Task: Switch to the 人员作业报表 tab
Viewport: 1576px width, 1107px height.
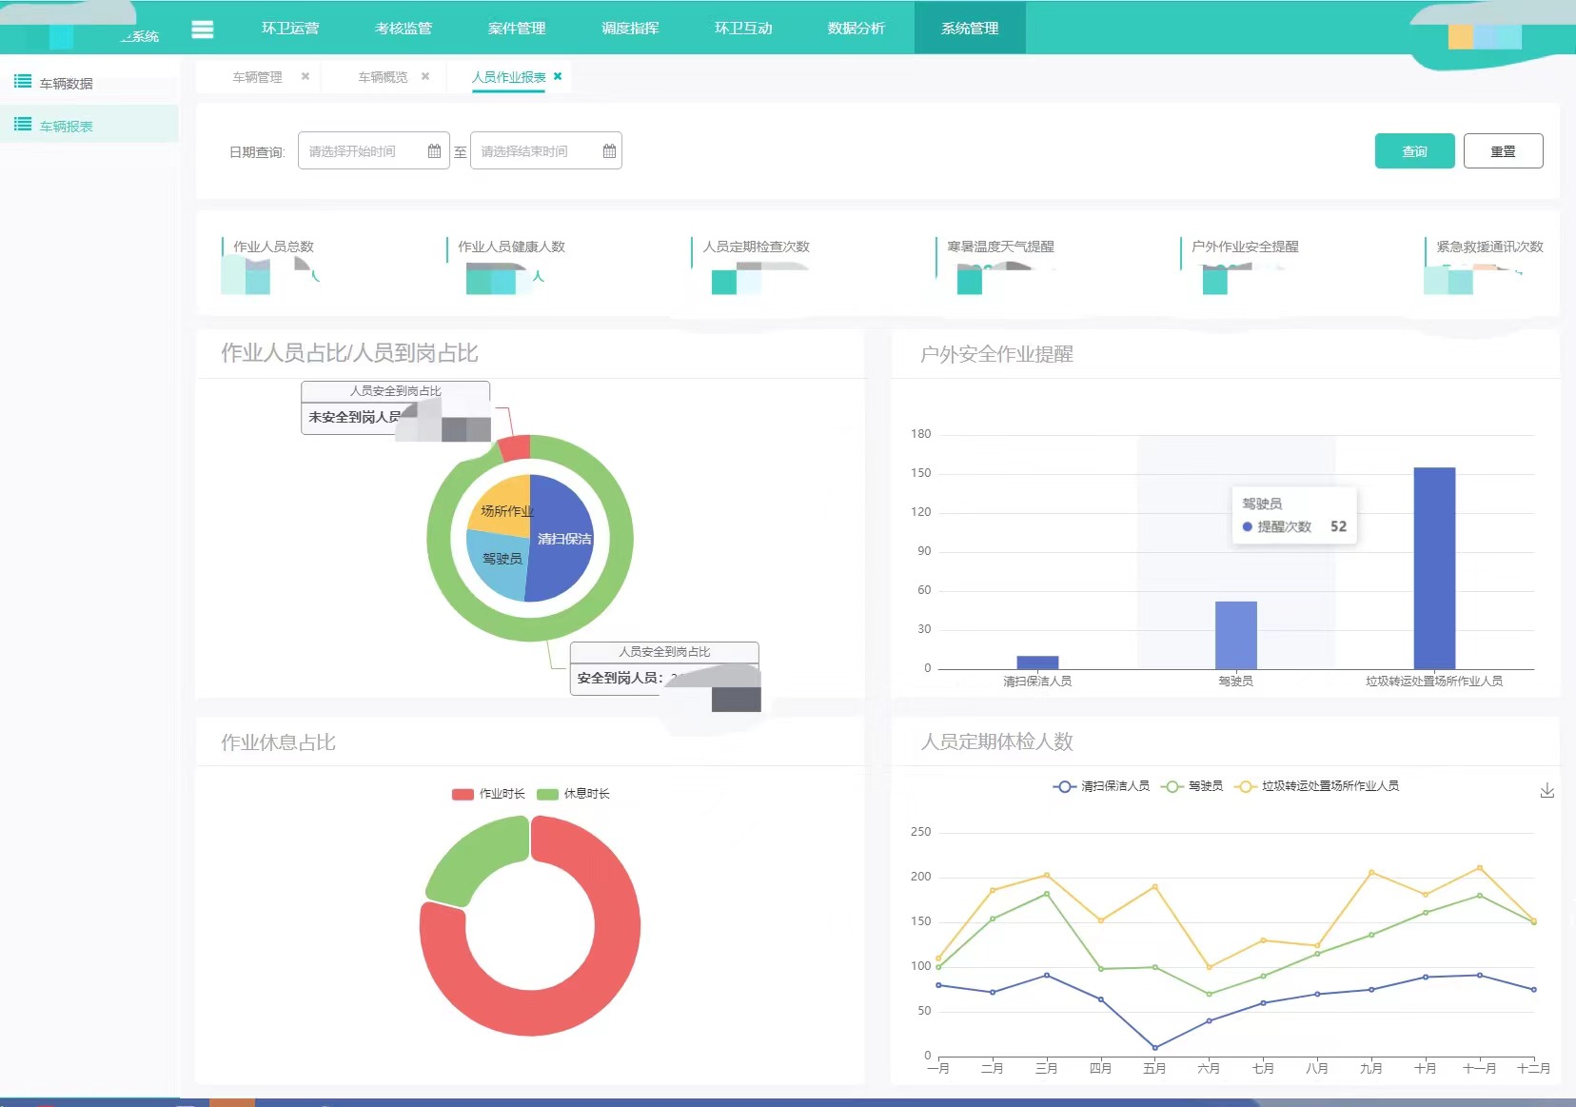Action: click(x=509, y=77)
